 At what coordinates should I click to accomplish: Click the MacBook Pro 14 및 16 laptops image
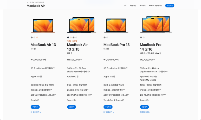coord(156,24)
